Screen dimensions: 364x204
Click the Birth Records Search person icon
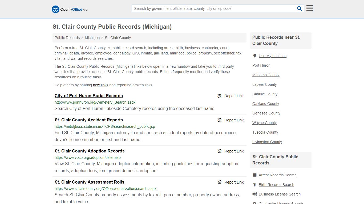[255, 185]
